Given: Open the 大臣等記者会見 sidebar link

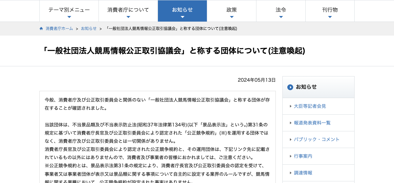Looking at the screenshot, I should (x=310, y=106).
